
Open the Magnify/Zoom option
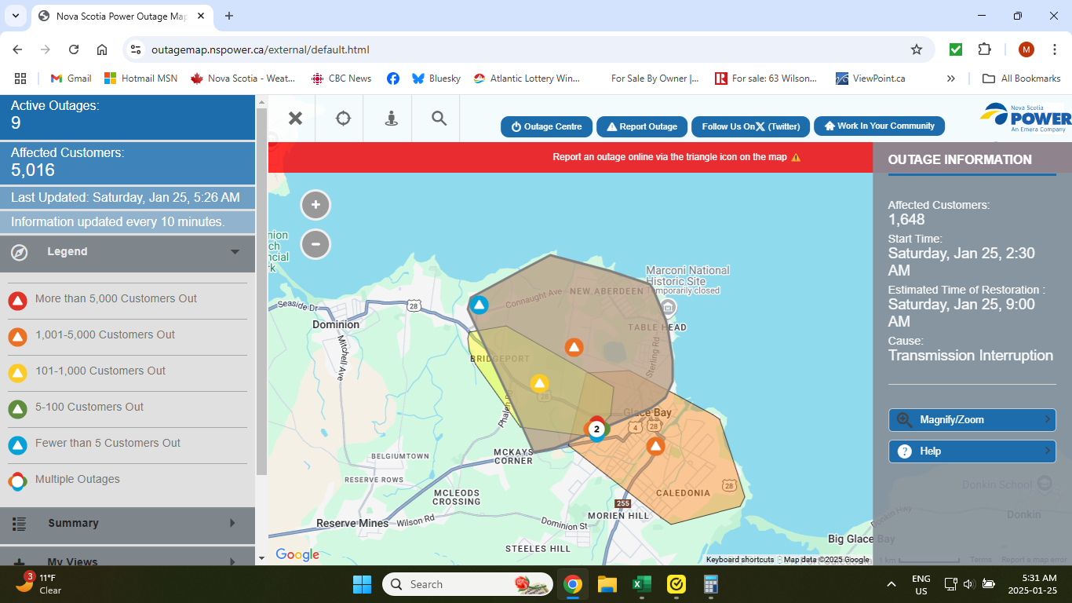pos(972,420)
